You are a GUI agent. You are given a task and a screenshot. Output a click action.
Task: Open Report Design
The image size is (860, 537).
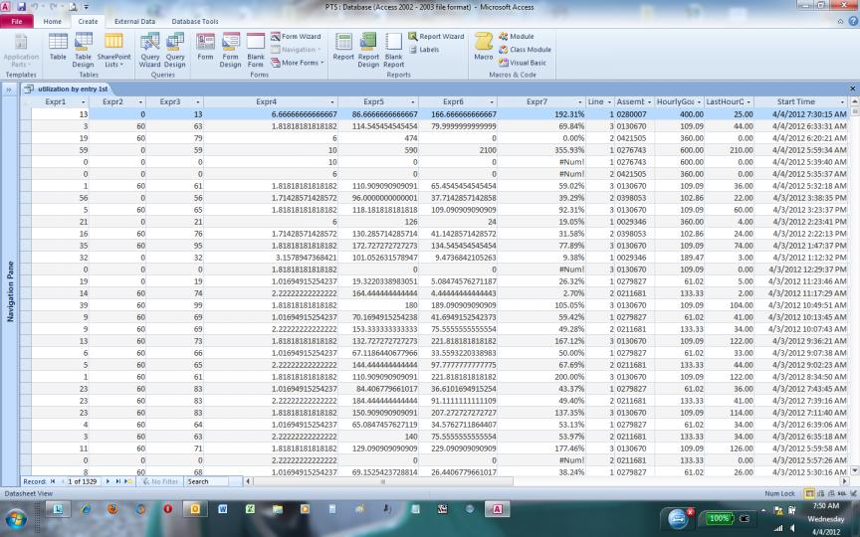pos(368,50)
